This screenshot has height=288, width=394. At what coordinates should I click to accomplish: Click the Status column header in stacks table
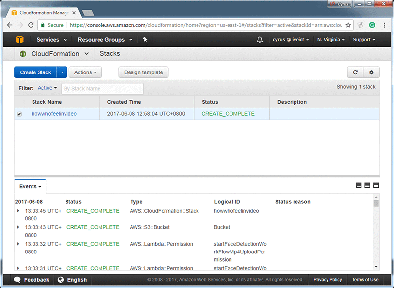click(210, 102)
